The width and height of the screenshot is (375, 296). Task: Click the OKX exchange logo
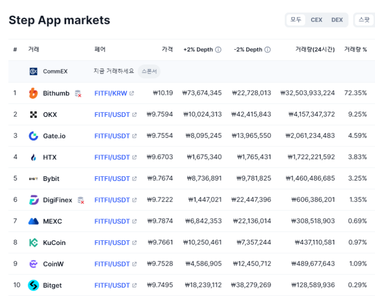(33, 115)
